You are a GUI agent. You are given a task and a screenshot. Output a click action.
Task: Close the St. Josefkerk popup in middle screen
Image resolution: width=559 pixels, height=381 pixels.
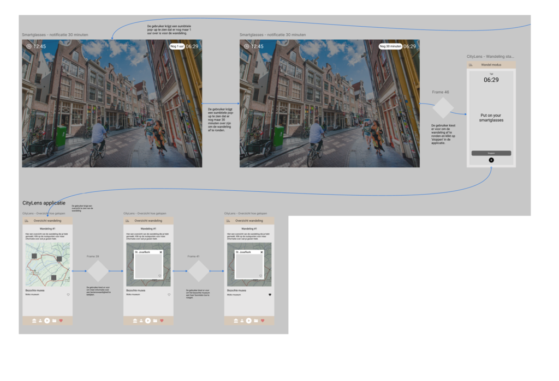(160, 252)
